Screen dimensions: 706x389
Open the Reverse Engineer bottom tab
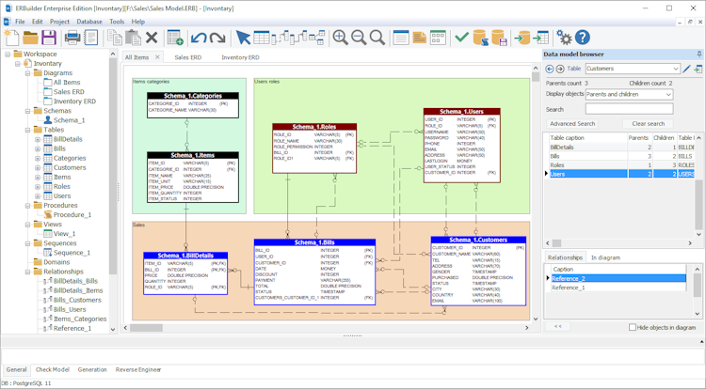tap(138, 369)
